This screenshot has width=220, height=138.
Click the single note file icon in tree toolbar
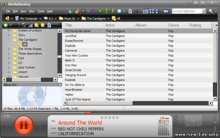[49, 25]
